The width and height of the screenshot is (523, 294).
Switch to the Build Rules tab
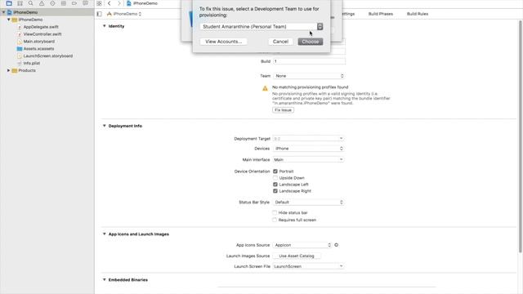pos(418,14)
